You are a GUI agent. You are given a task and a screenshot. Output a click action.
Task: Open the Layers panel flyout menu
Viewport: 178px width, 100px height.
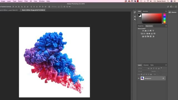pos(166,65)
